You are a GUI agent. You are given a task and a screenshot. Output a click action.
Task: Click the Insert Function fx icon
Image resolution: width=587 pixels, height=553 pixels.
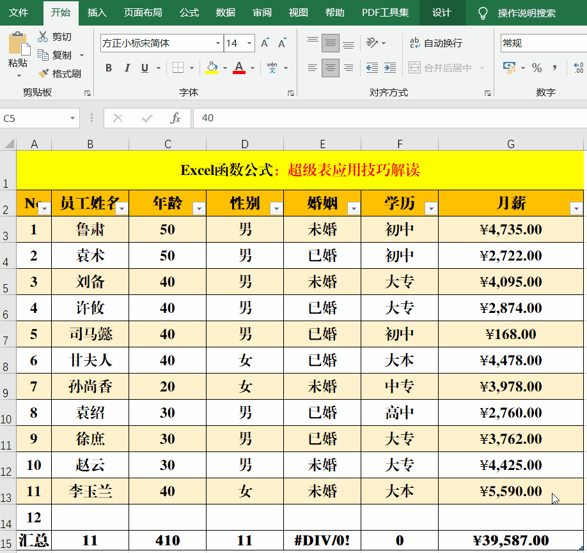point(175,118)
